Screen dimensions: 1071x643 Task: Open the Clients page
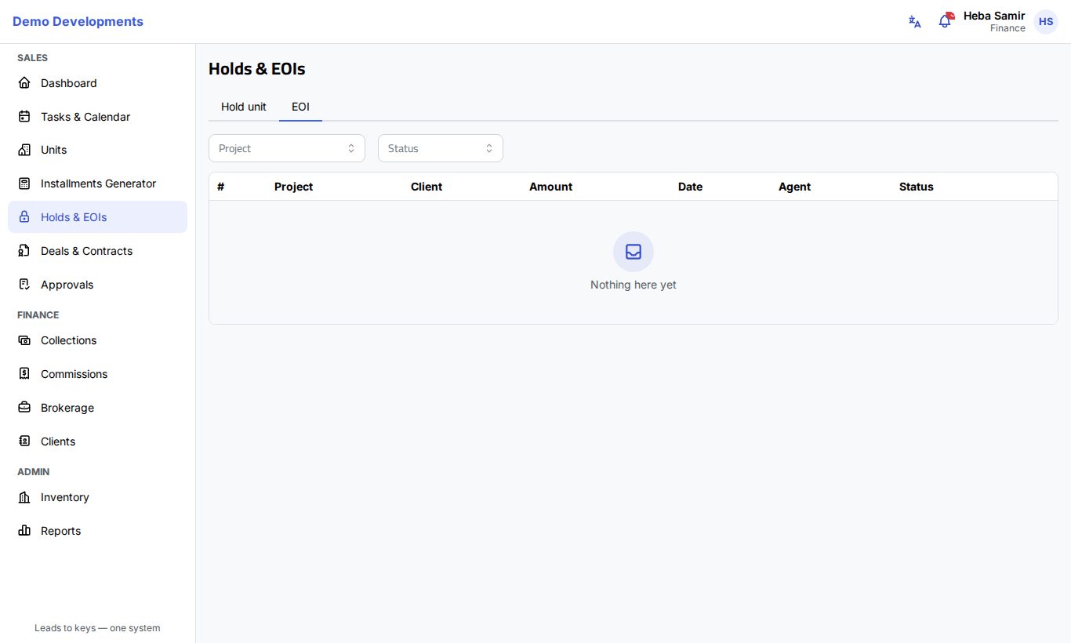click(x=97, y=441)
